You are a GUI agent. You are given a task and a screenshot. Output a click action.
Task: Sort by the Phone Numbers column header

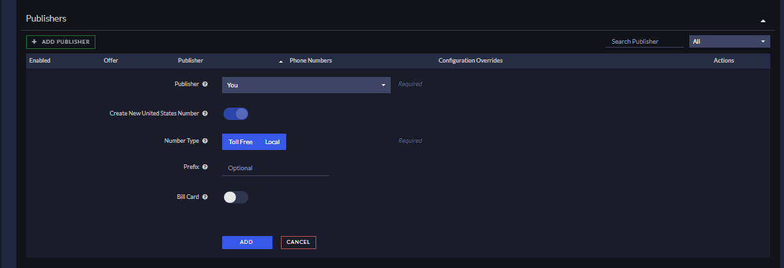coord(311,61)
